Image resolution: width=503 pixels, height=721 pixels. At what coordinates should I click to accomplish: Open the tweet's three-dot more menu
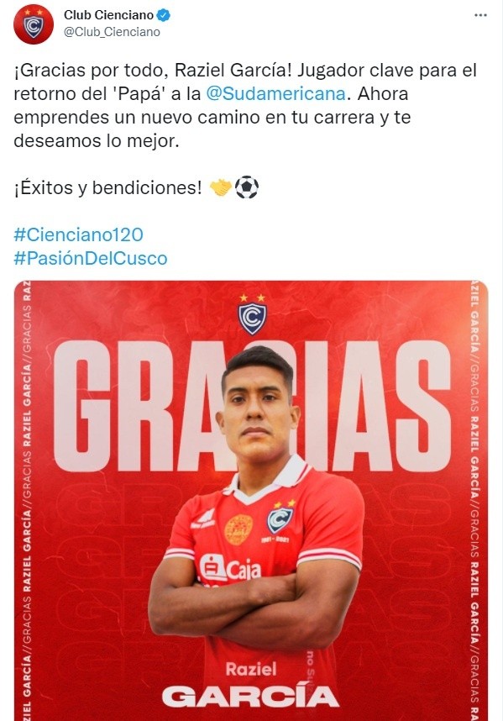click(x=480, y=15)
